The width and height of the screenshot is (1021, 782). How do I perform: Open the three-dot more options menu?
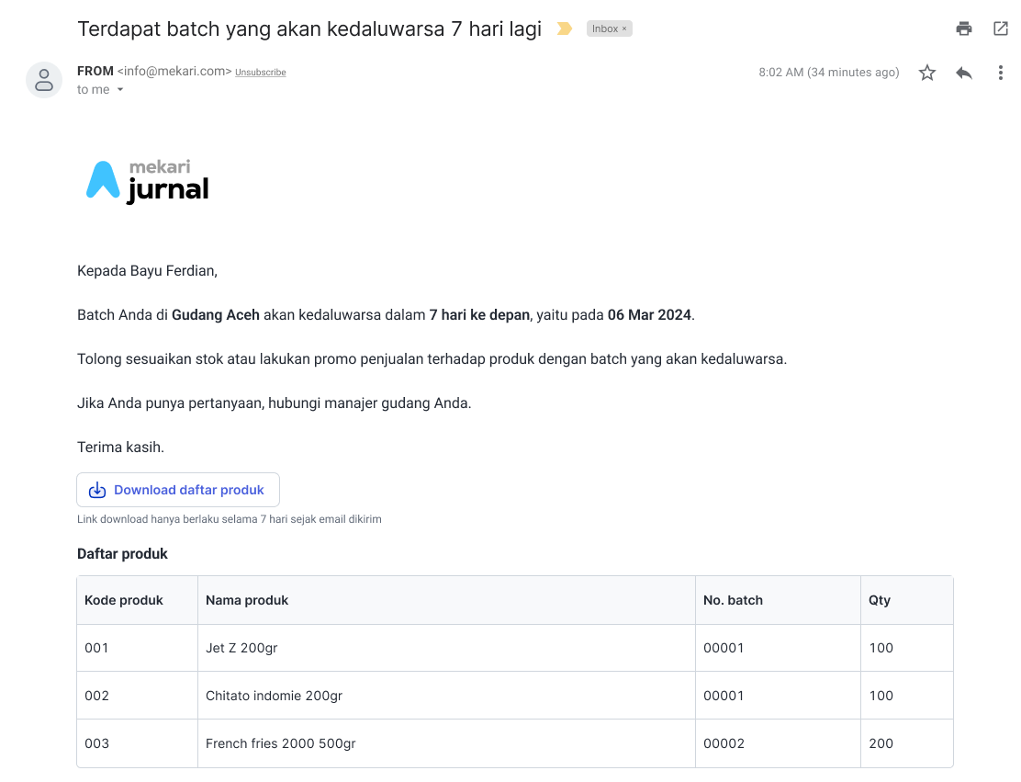[x=1001, y=73]
